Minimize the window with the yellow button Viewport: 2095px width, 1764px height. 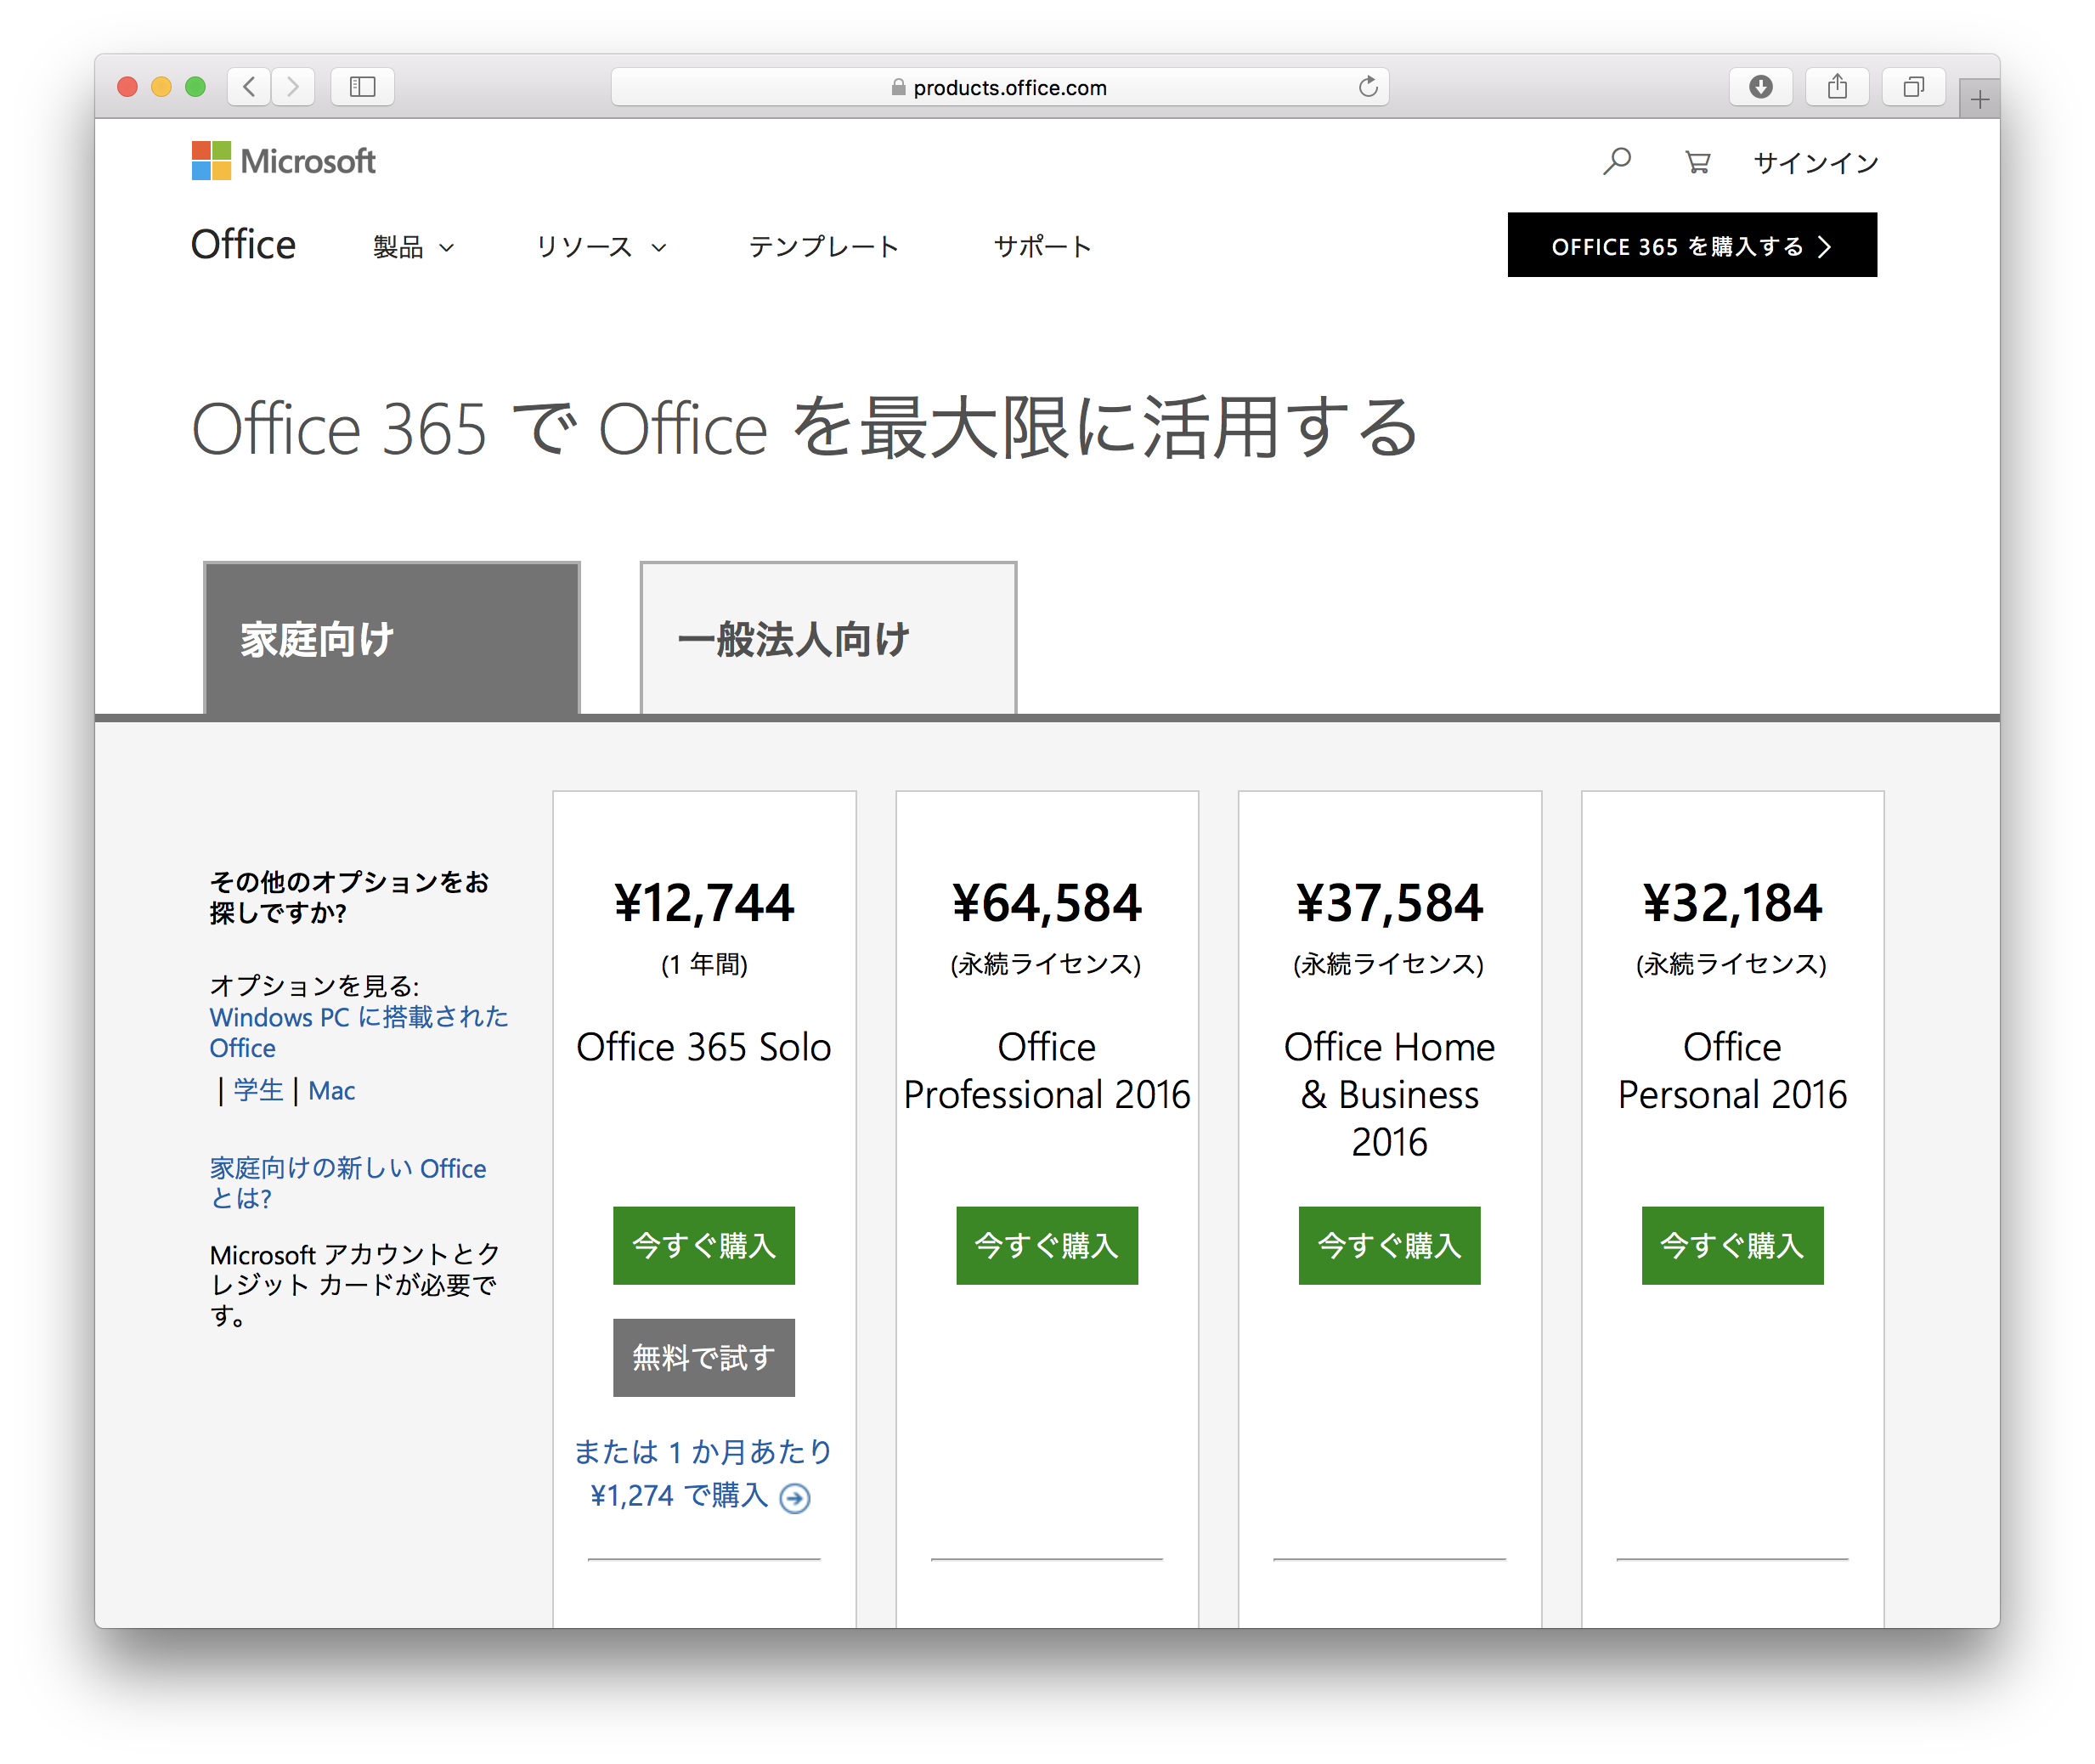(x=161, y=87)
